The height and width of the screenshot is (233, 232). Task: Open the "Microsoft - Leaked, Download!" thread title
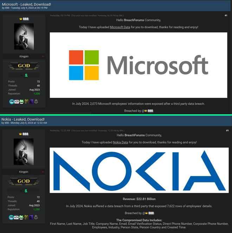point(26,4)
